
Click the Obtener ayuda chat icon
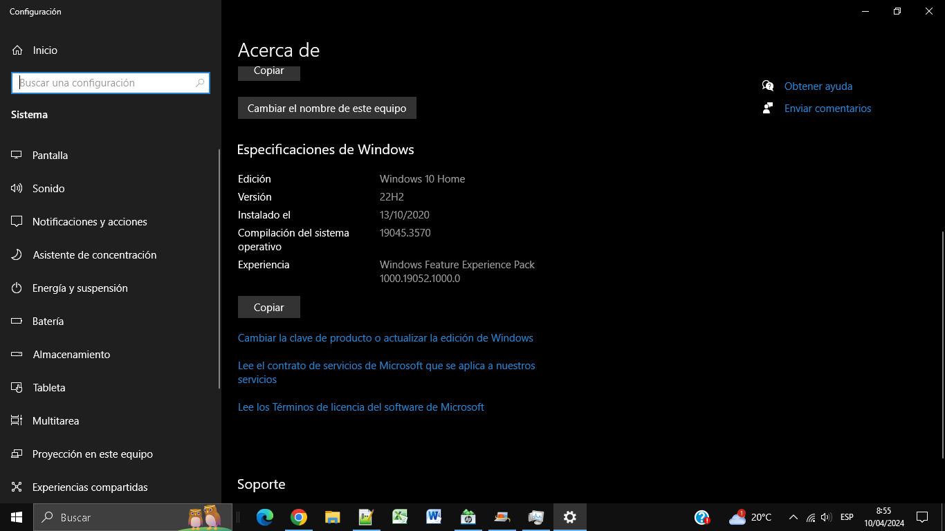click(x=768, y=86)
